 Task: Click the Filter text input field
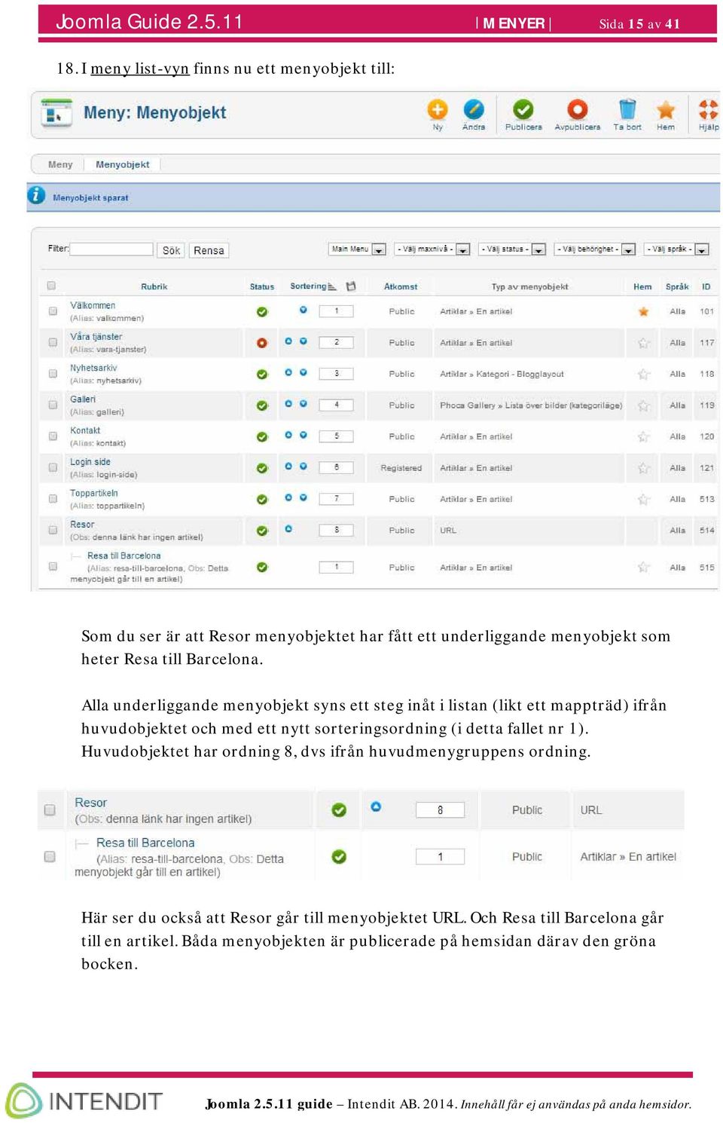(111, 249)
